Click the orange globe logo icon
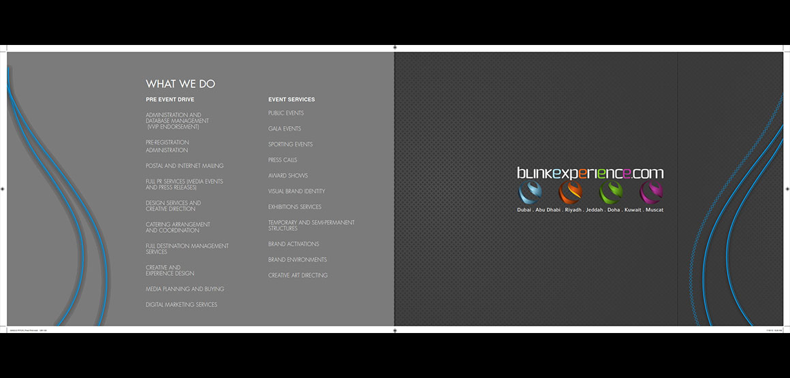Image resolution: width=790 pixels, height=378 pixels. pos(570,193)
